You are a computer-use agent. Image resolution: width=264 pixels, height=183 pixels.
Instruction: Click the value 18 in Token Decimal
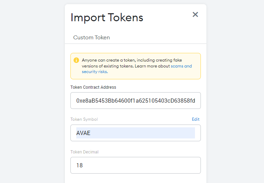[79, 165]
